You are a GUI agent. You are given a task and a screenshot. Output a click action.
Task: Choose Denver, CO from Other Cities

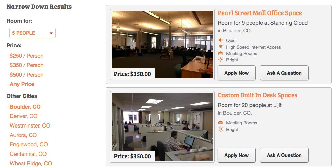tap(24, 116)
